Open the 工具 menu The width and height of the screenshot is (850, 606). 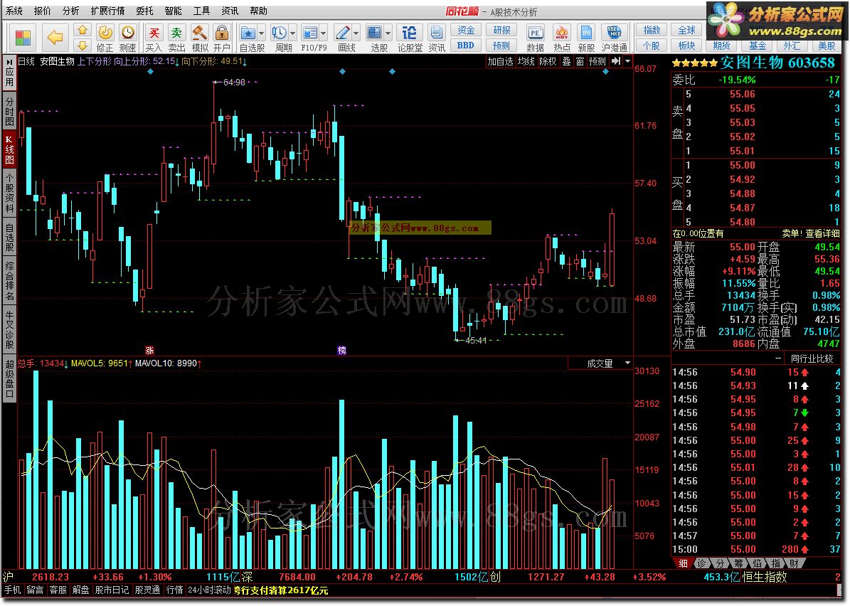coord(202,11)
